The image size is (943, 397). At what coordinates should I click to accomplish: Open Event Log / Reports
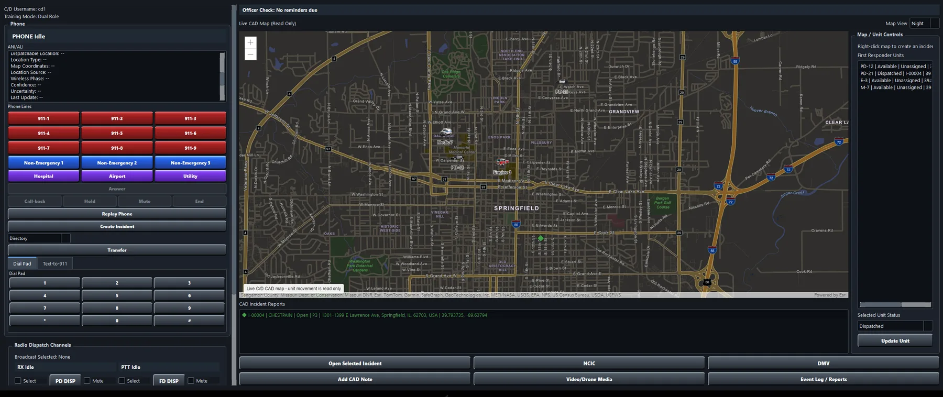823,379
